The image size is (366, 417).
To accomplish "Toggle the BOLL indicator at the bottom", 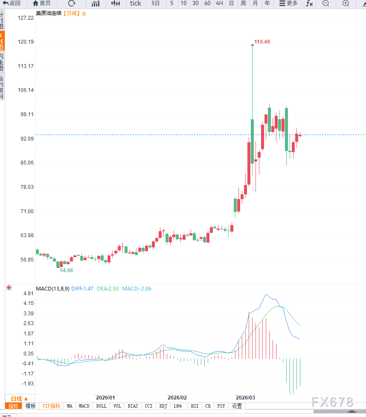I will point(101,406).
